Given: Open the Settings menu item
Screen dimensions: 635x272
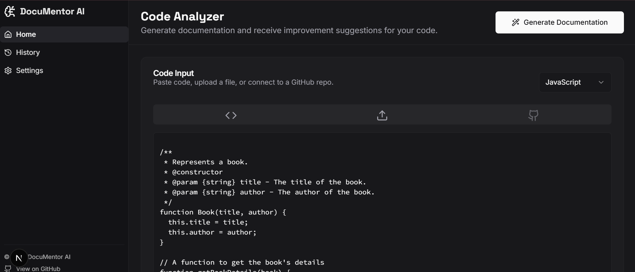Looking at the screenshot, I should 30,71.
